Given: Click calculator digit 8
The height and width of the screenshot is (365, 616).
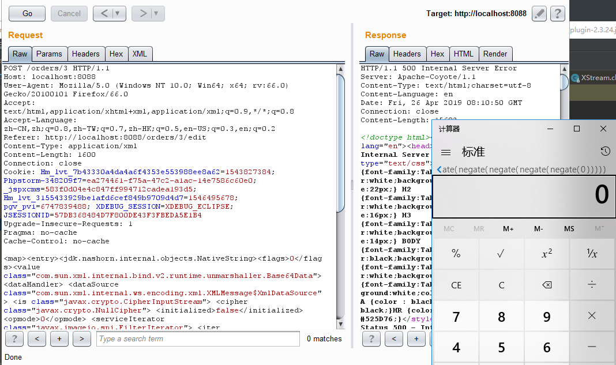Looking at the screenshot, I should click(501, 316).
